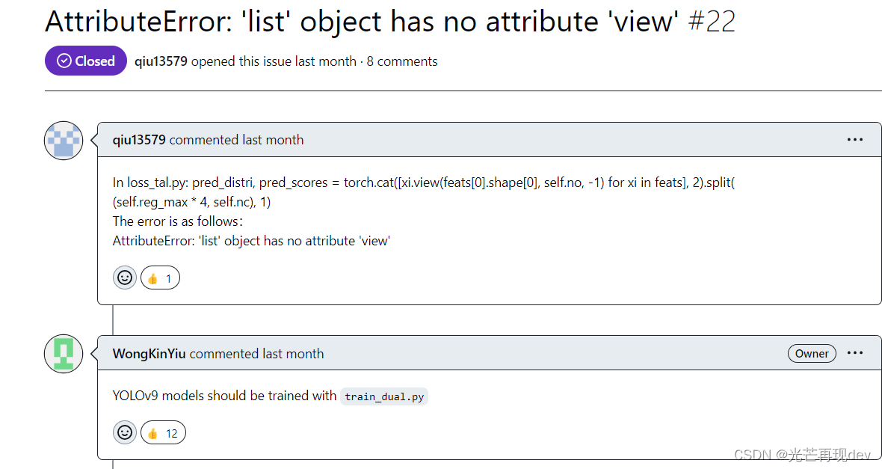Screen dimensions: 882x469
Task: Click the AttributeError message line in first comment
Action: click(x=251, y=241)
